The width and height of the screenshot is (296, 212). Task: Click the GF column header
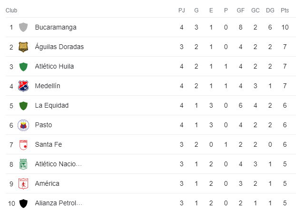click(240, 10)
